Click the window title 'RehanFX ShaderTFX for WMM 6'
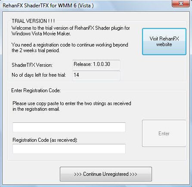The image size is (192, 187). coord(48,6)
